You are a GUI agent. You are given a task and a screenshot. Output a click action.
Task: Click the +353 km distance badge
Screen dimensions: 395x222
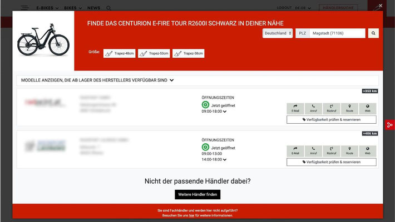[x=370, y=91]
